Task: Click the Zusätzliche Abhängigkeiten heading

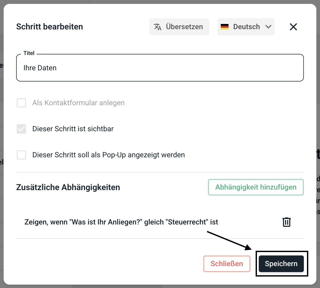Action: (68, 187)
